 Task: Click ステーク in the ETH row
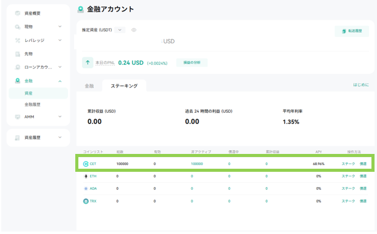pyautogui.click(x=348, y=176)
